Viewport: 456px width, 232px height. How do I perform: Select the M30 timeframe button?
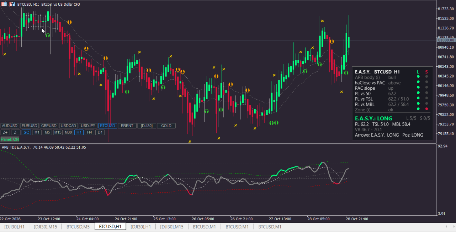68,132
